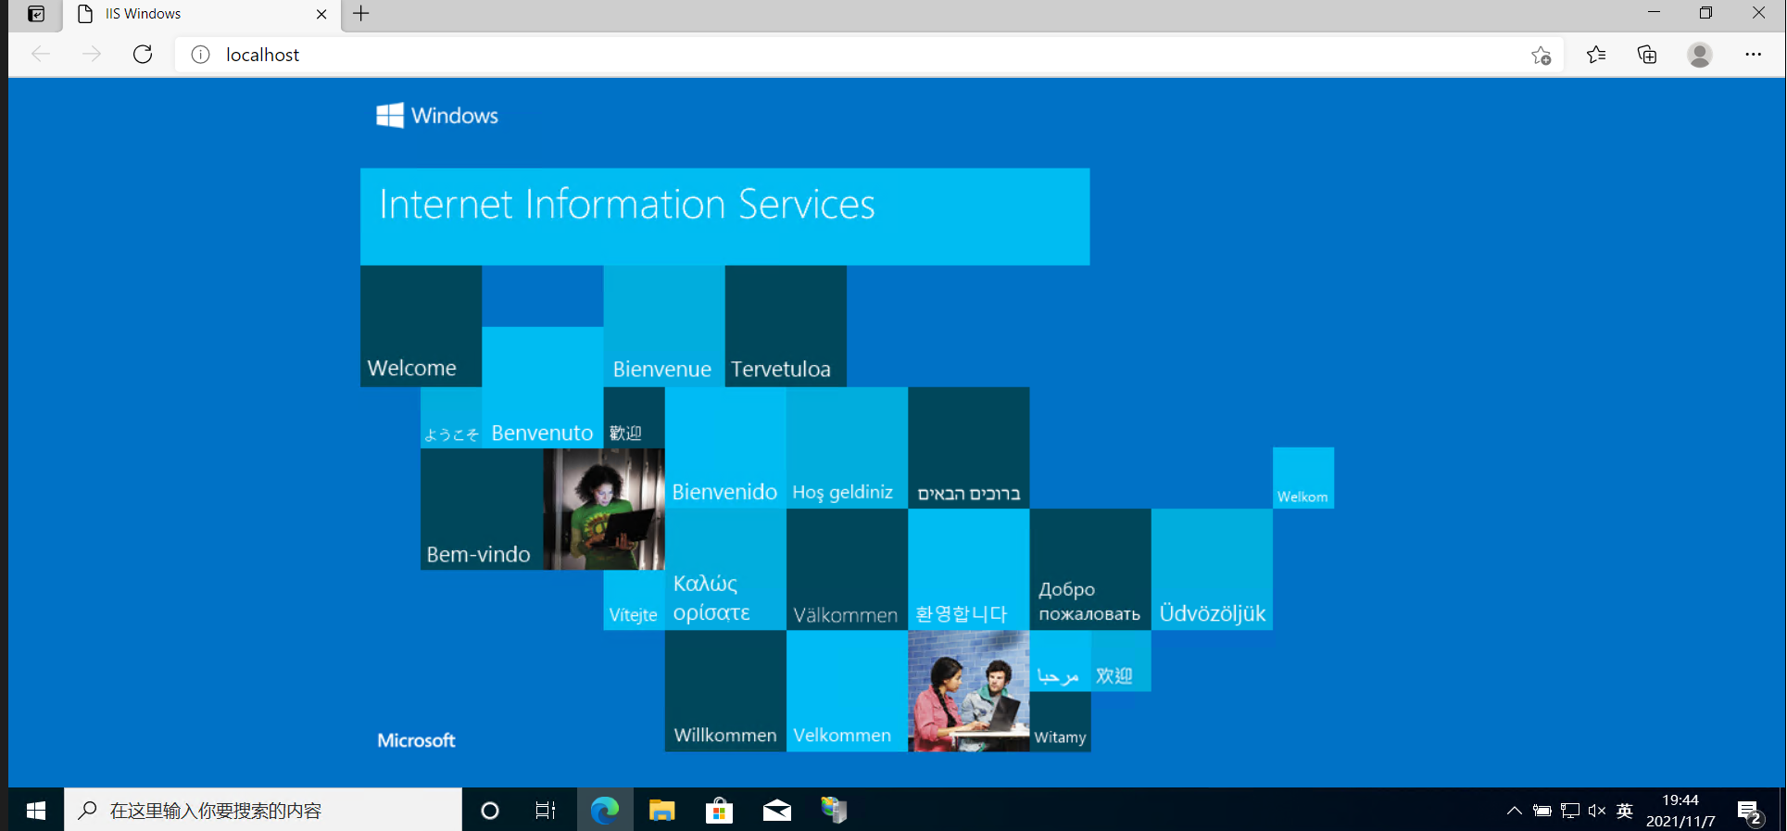Image resolution: width=1787 pixels, height=831 pixels.
Task: Open Cortana circle icon
Action: click(490, 811)
